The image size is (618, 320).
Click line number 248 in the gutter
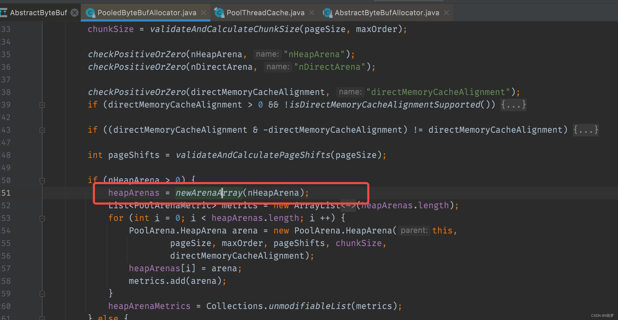[5, 155]
